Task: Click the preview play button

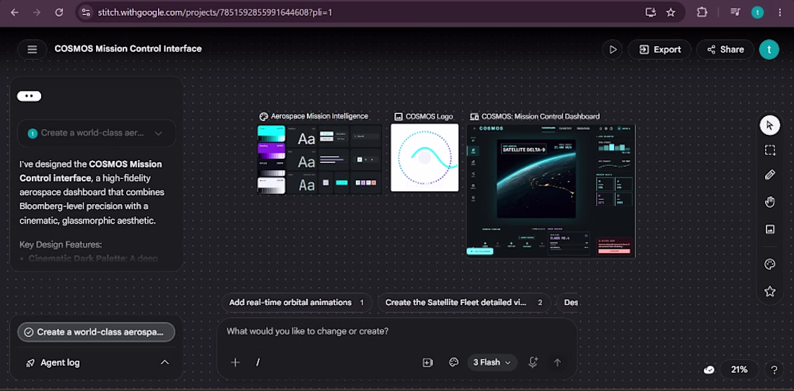Action: click(x=613, y=50)
